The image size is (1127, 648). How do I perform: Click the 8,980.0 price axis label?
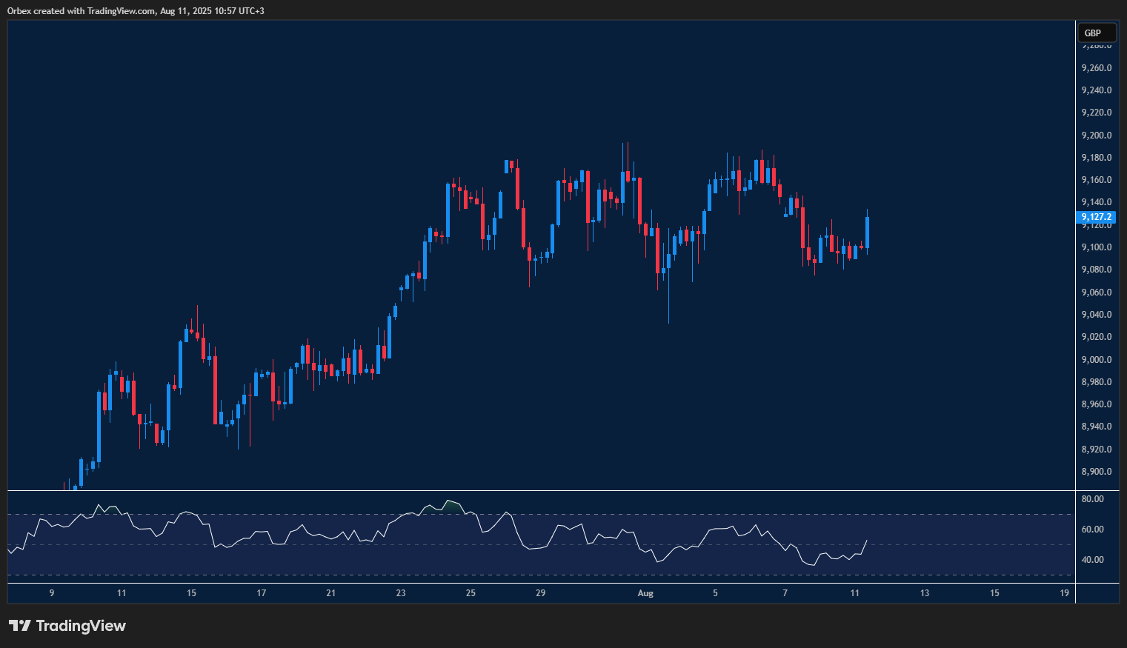[x=1097, y=382]
